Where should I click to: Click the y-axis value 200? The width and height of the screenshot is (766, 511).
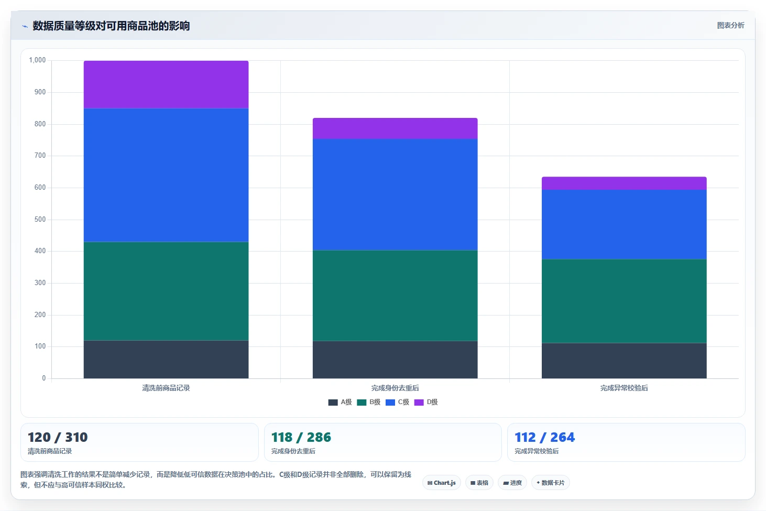pos(40,315)
